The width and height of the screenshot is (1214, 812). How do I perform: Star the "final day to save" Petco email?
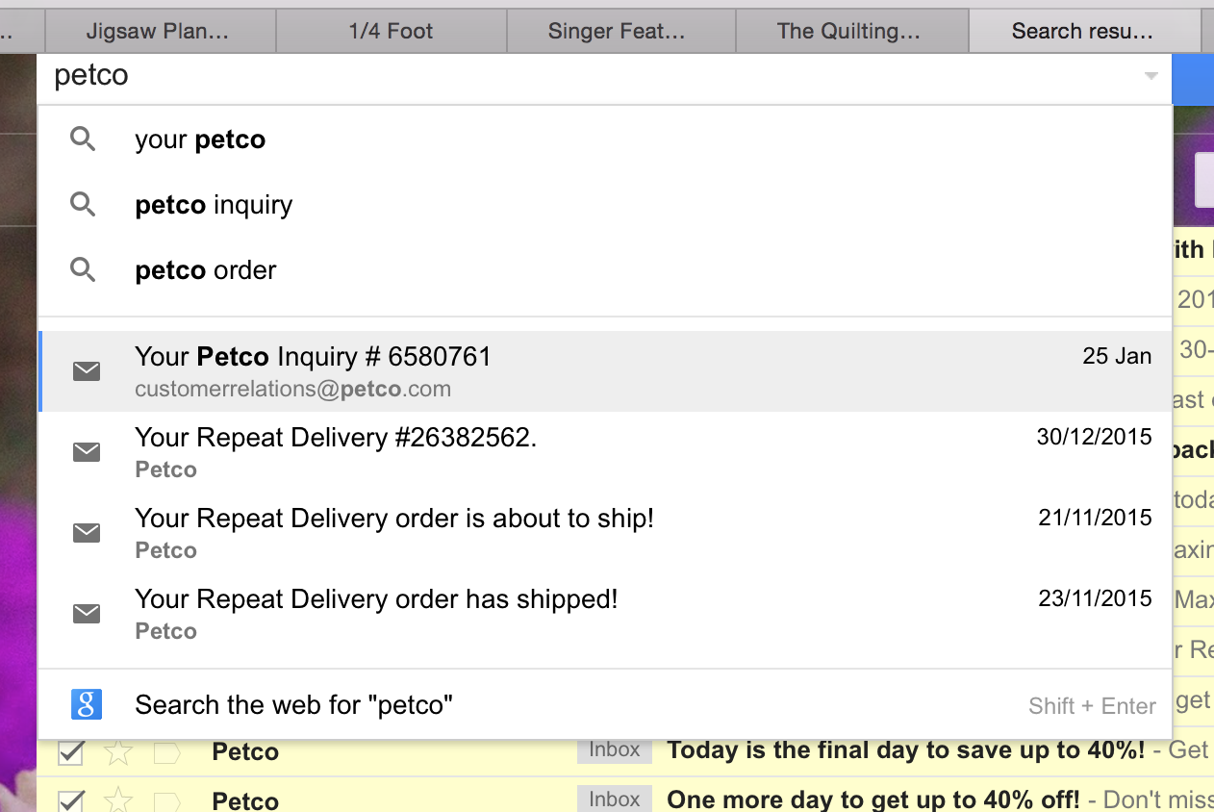118,752
